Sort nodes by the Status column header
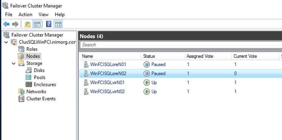282x140 pixels. pyautogui.click(x=163, y=56)
